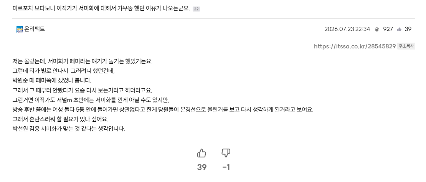Click the small thumbs-up icon beside date
426x182 pixels.
[399, 29]
